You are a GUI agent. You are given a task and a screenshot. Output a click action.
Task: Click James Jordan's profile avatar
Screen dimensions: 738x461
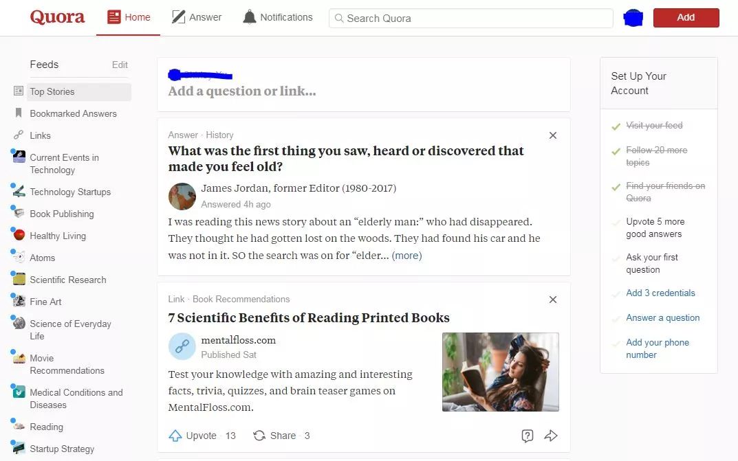[x=182, y=196]
